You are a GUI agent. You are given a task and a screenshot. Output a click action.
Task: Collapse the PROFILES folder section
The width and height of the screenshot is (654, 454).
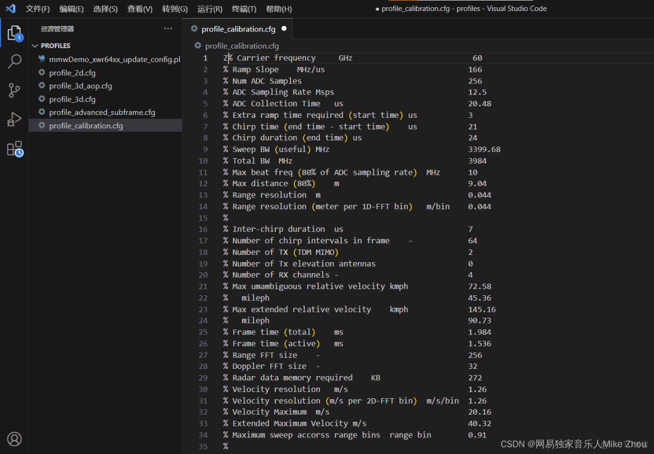tap(35, 46)
